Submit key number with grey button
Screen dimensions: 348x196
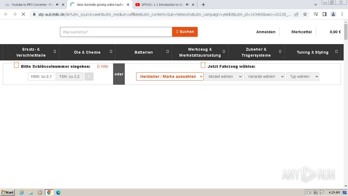tap(89, 76)
